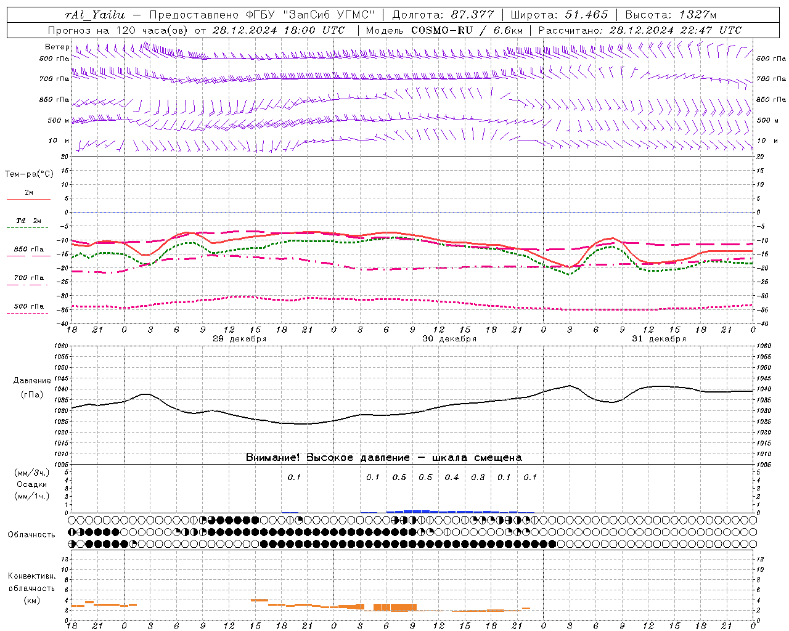This screenshot has height=631, width=789.
Task: Click the 30 декабря date label
Action: tap(449, 339)
